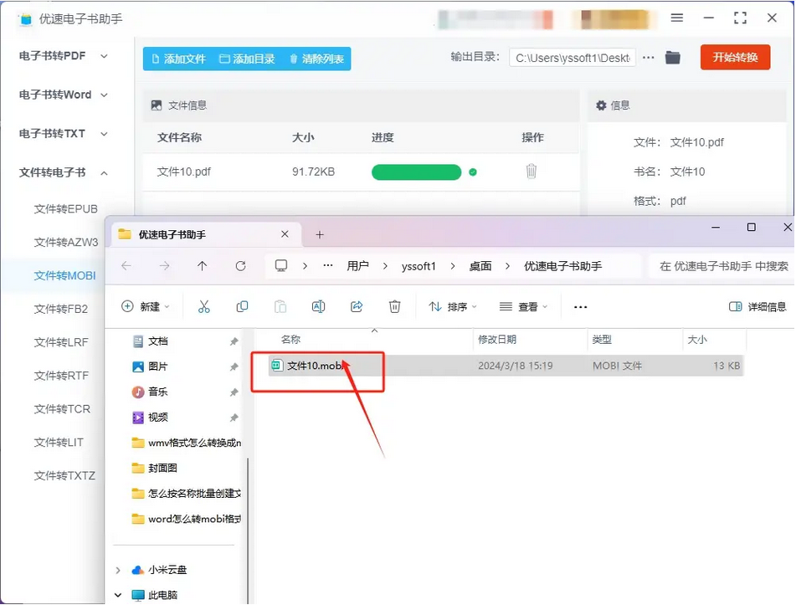
Task: Open the 排序 sort dropdown
Action: click(453, 306)
